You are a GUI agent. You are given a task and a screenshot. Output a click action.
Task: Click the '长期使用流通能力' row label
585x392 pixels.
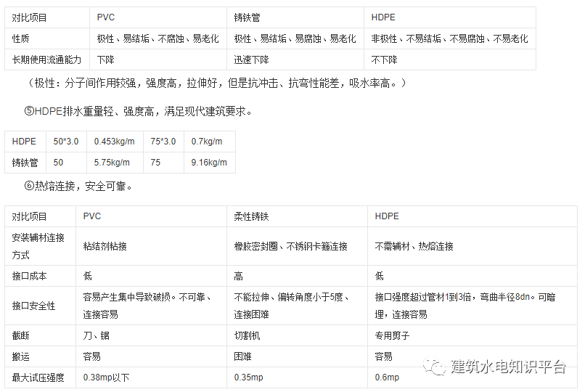tap(46, 60)
